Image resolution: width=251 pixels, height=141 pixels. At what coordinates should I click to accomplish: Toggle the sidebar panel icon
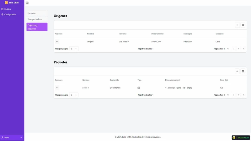pyautogui.click(x=27, y=3)
